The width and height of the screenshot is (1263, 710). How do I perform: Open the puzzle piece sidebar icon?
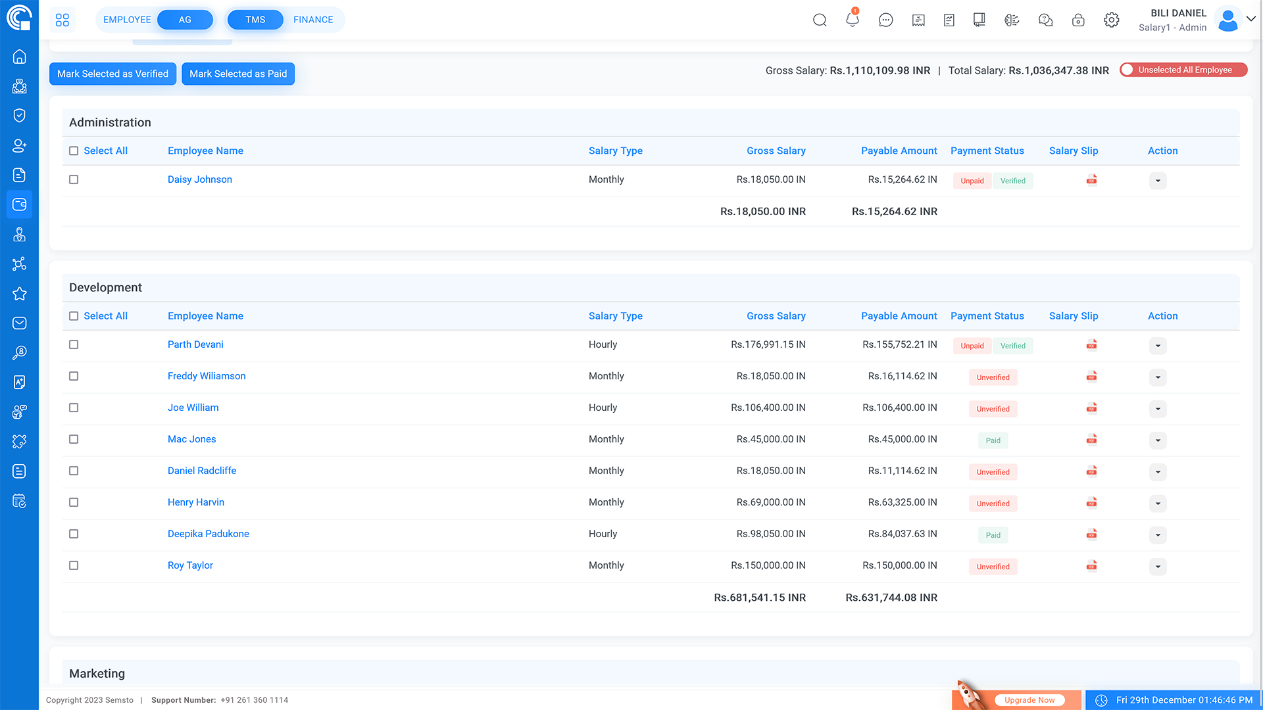tap(19, 441)
